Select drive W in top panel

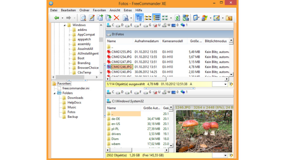pos(166,25)
